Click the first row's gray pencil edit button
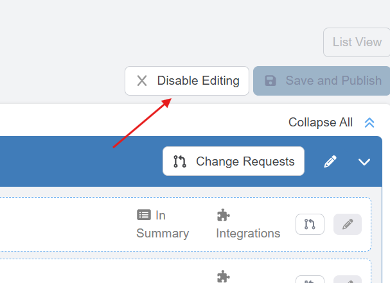The width and height of the screenshot is (390, 283). click(x=348, y=224)
